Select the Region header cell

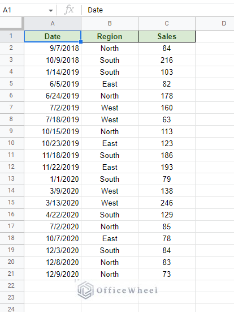[110, 36]
